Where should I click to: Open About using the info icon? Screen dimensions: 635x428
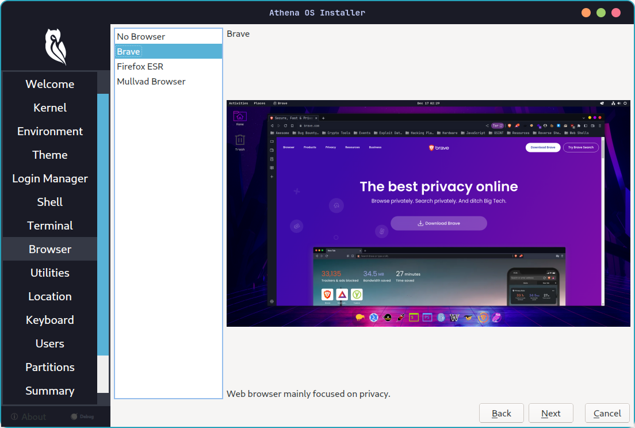coord(14,416)
